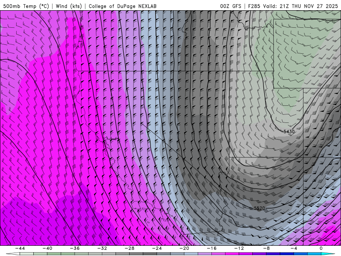Click the -40 color scale label
The image size is (341, 256).
tap(47, 248)
